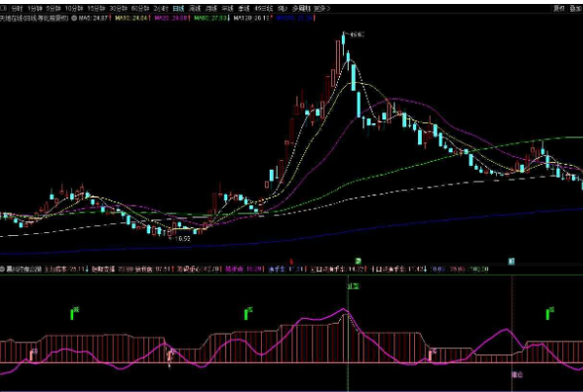This screenshot has height=392, width=583.
Task: Open the 复权 adjustment dropdown
Action: (559, 9)
